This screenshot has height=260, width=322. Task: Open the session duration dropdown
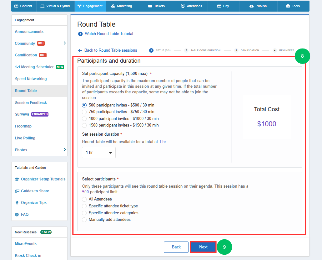click(x=99, y=153)
